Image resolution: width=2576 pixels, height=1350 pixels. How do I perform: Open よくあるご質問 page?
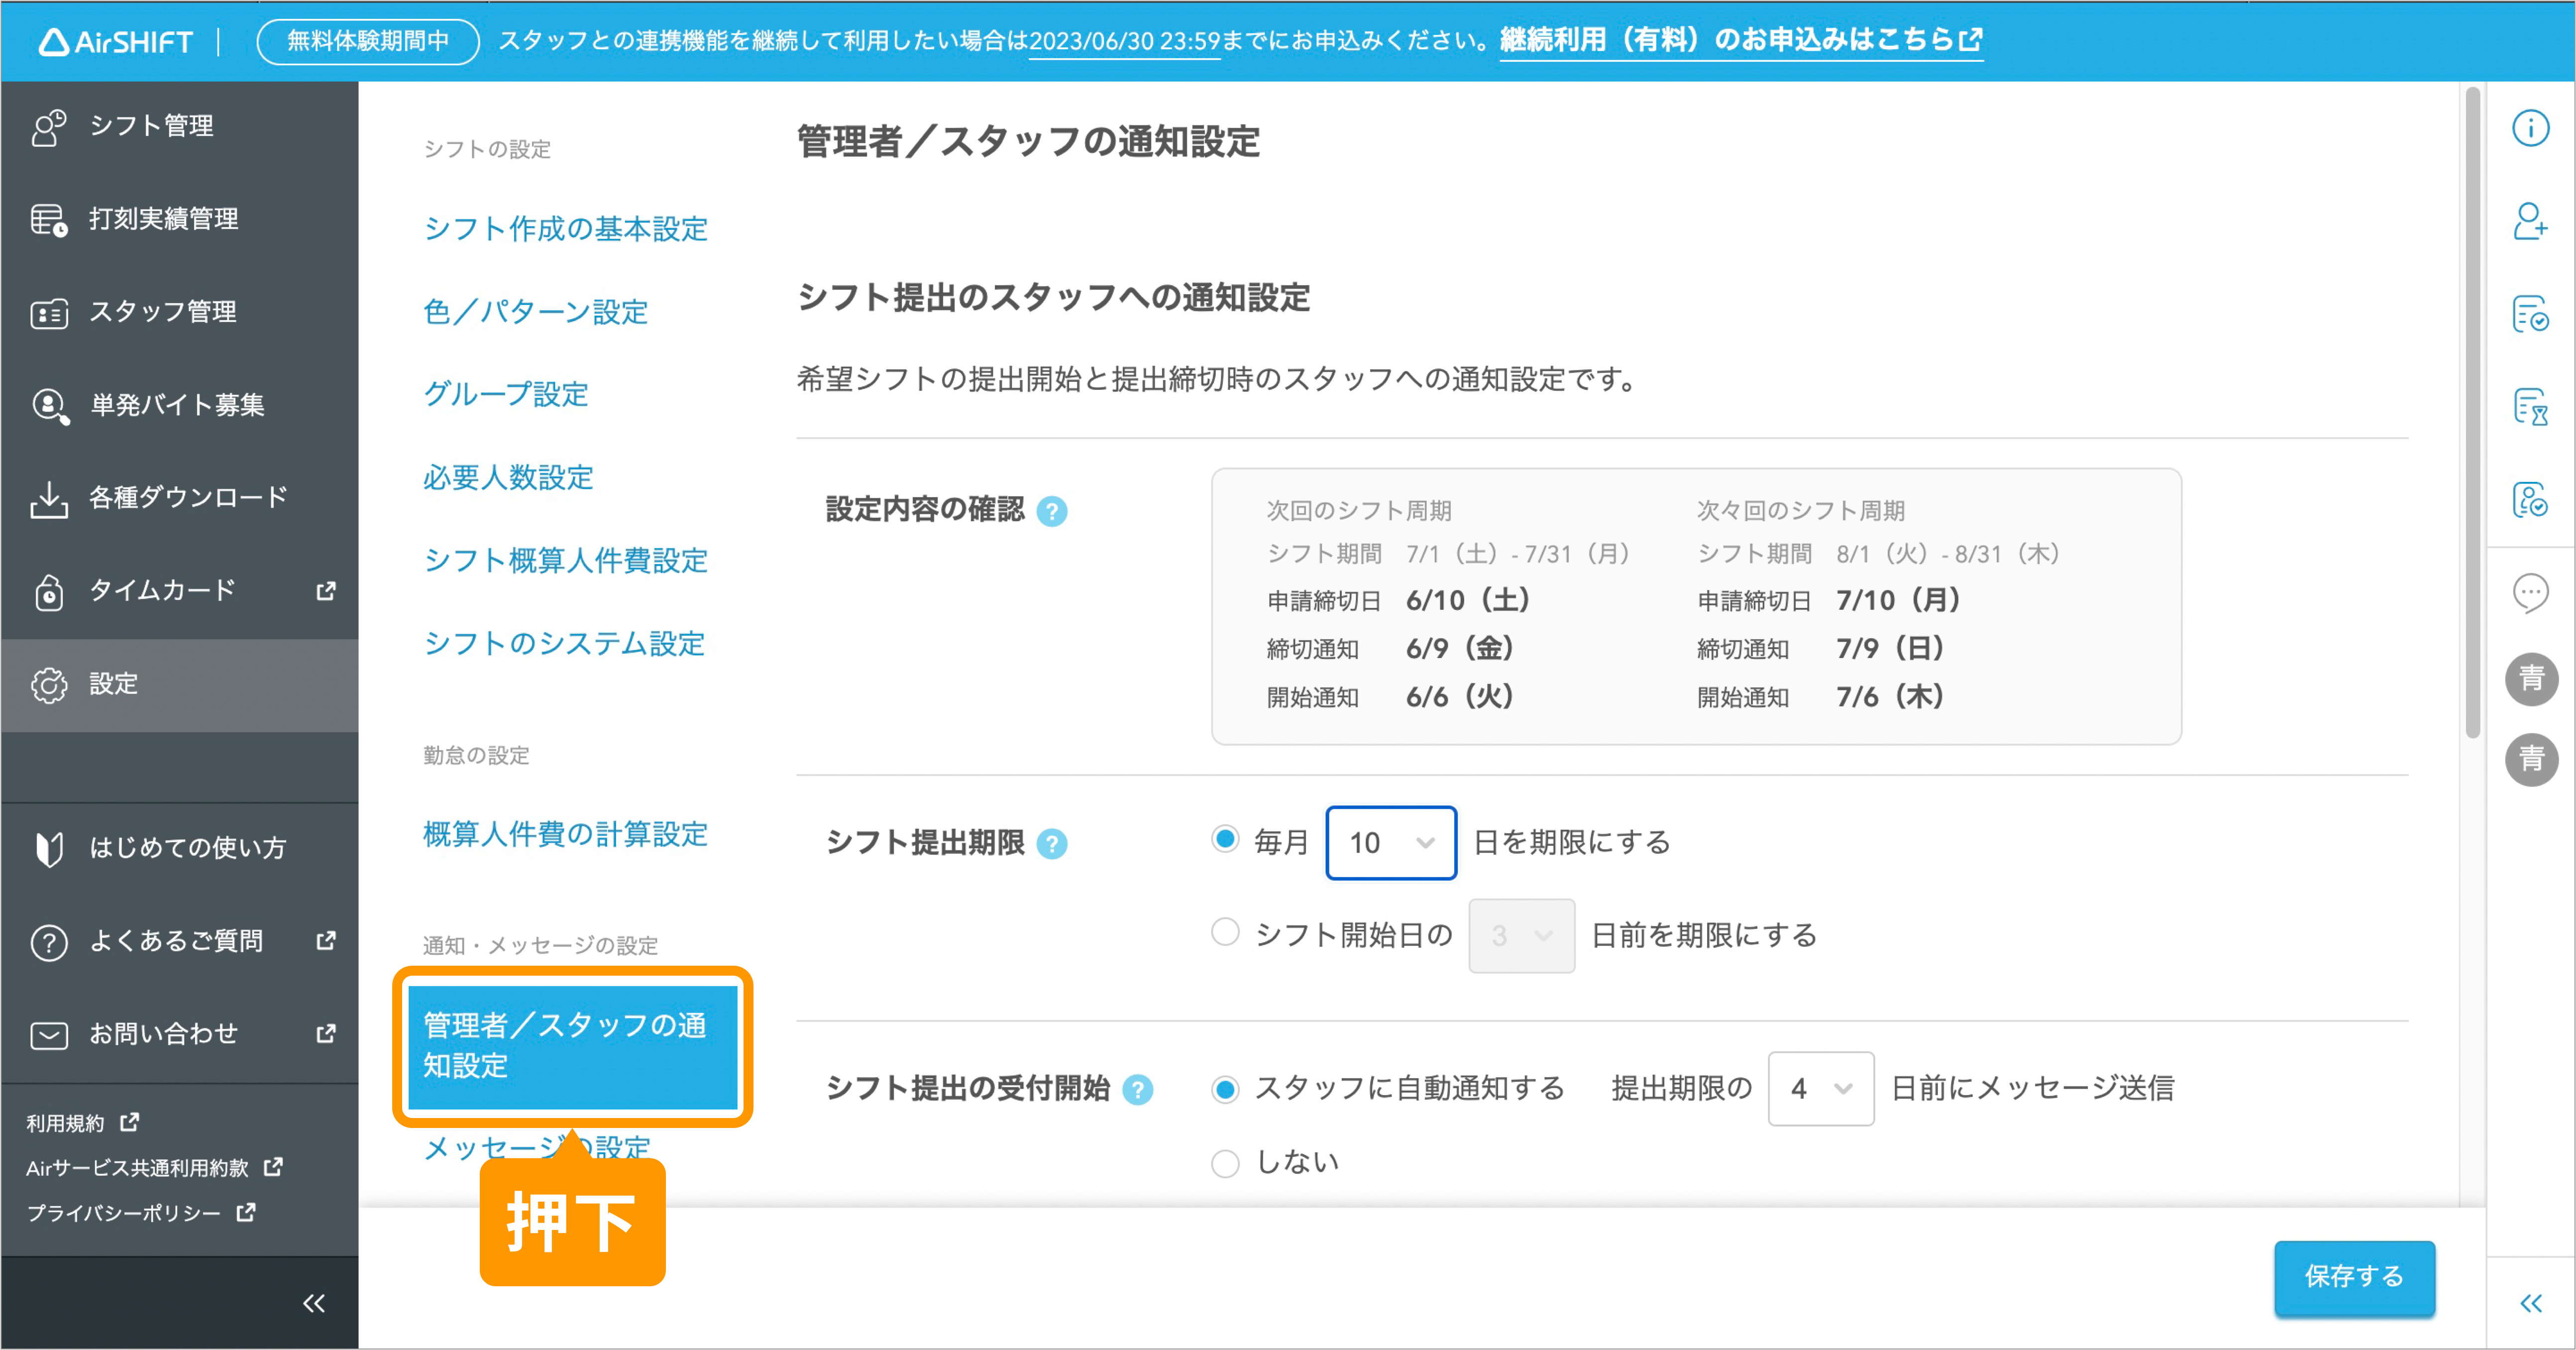180,941
